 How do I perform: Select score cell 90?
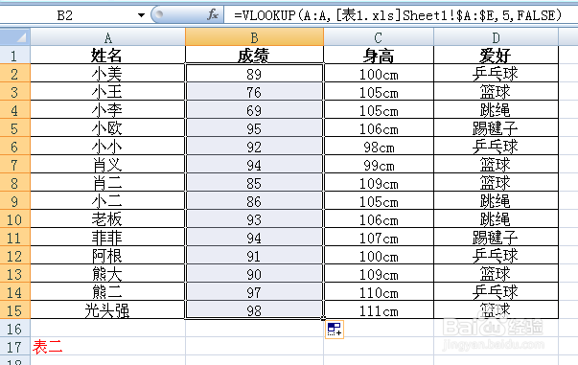pos(254,273)
